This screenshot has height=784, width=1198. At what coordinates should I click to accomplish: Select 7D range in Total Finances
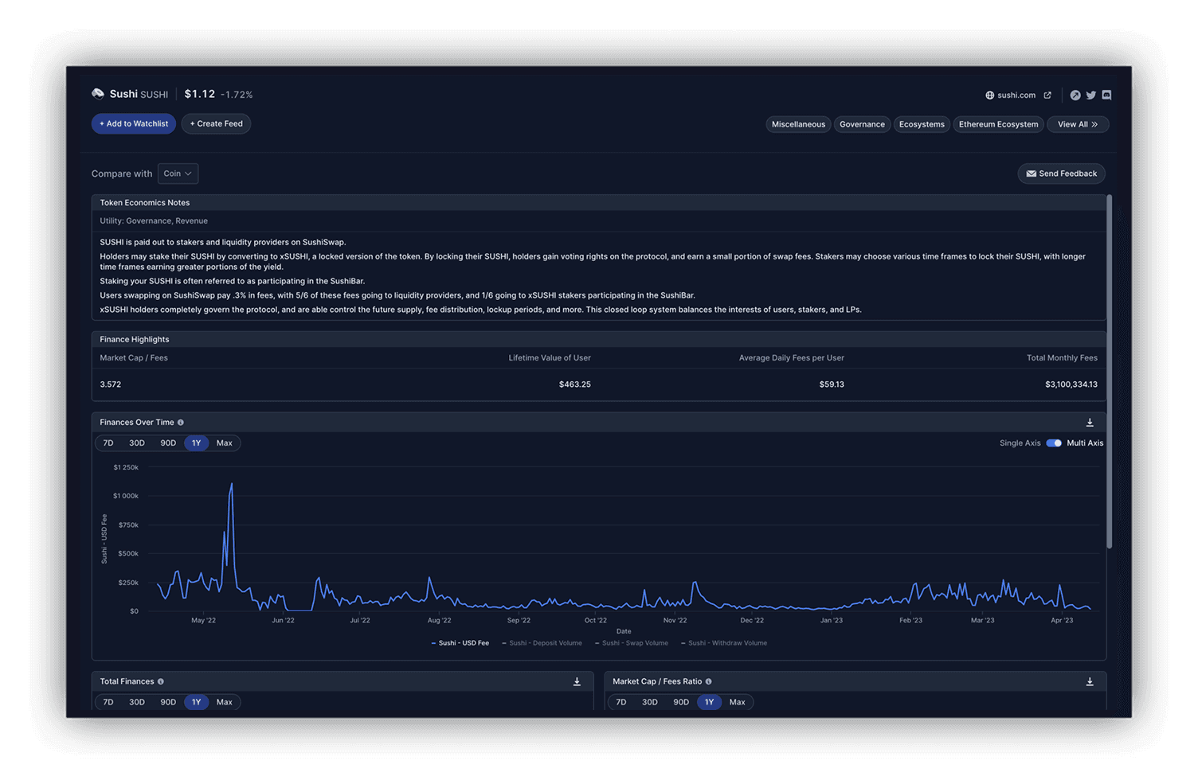[108, 702]
